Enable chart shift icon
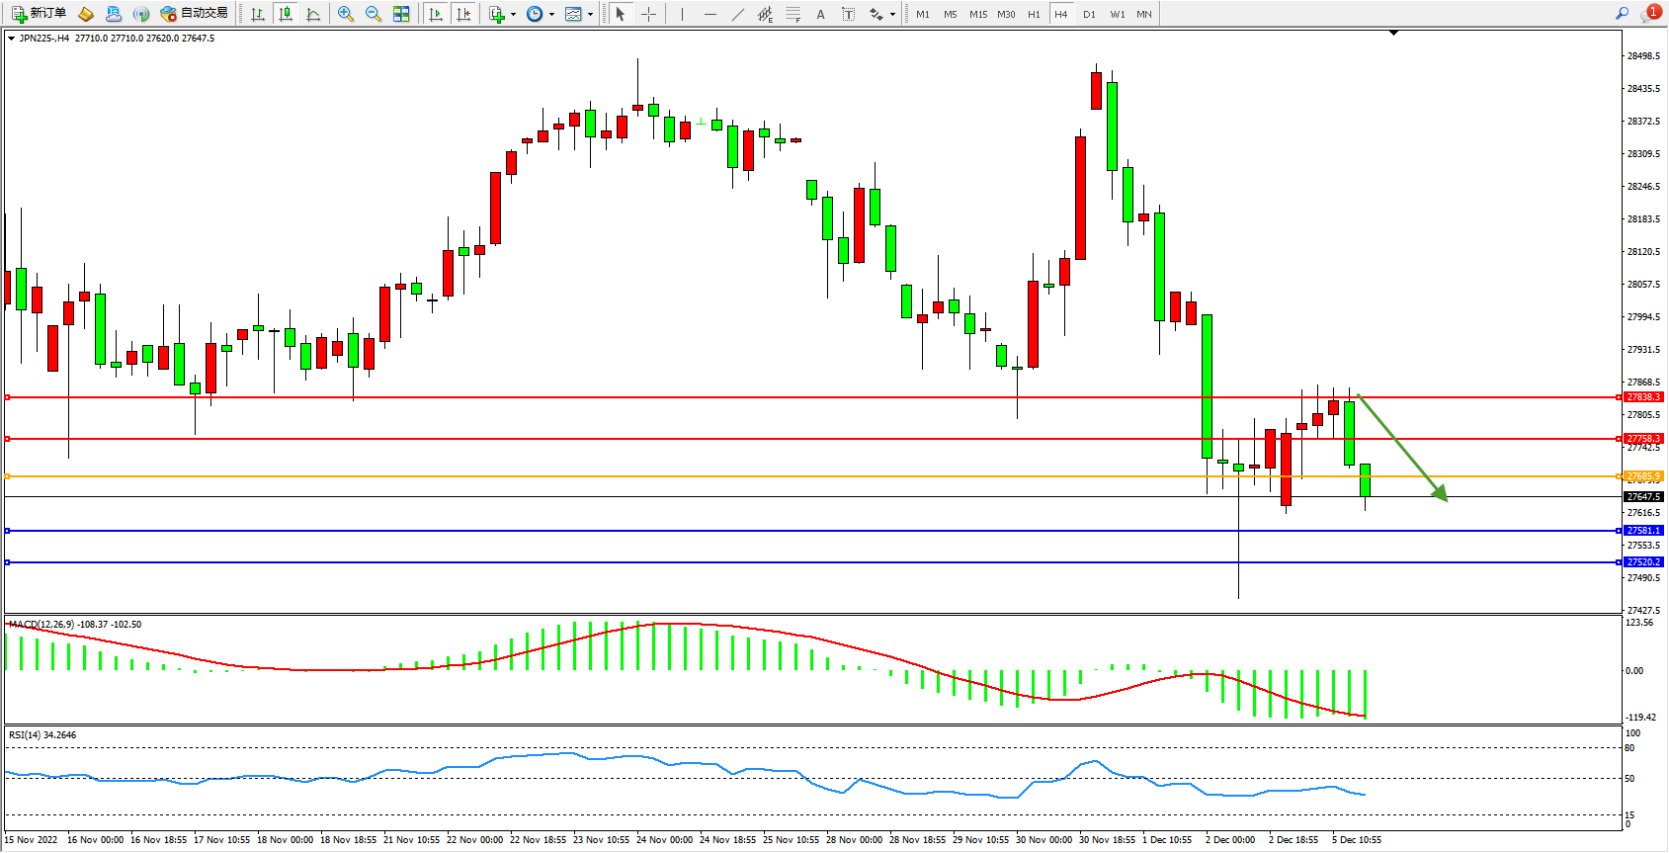 tap(463, 14)
